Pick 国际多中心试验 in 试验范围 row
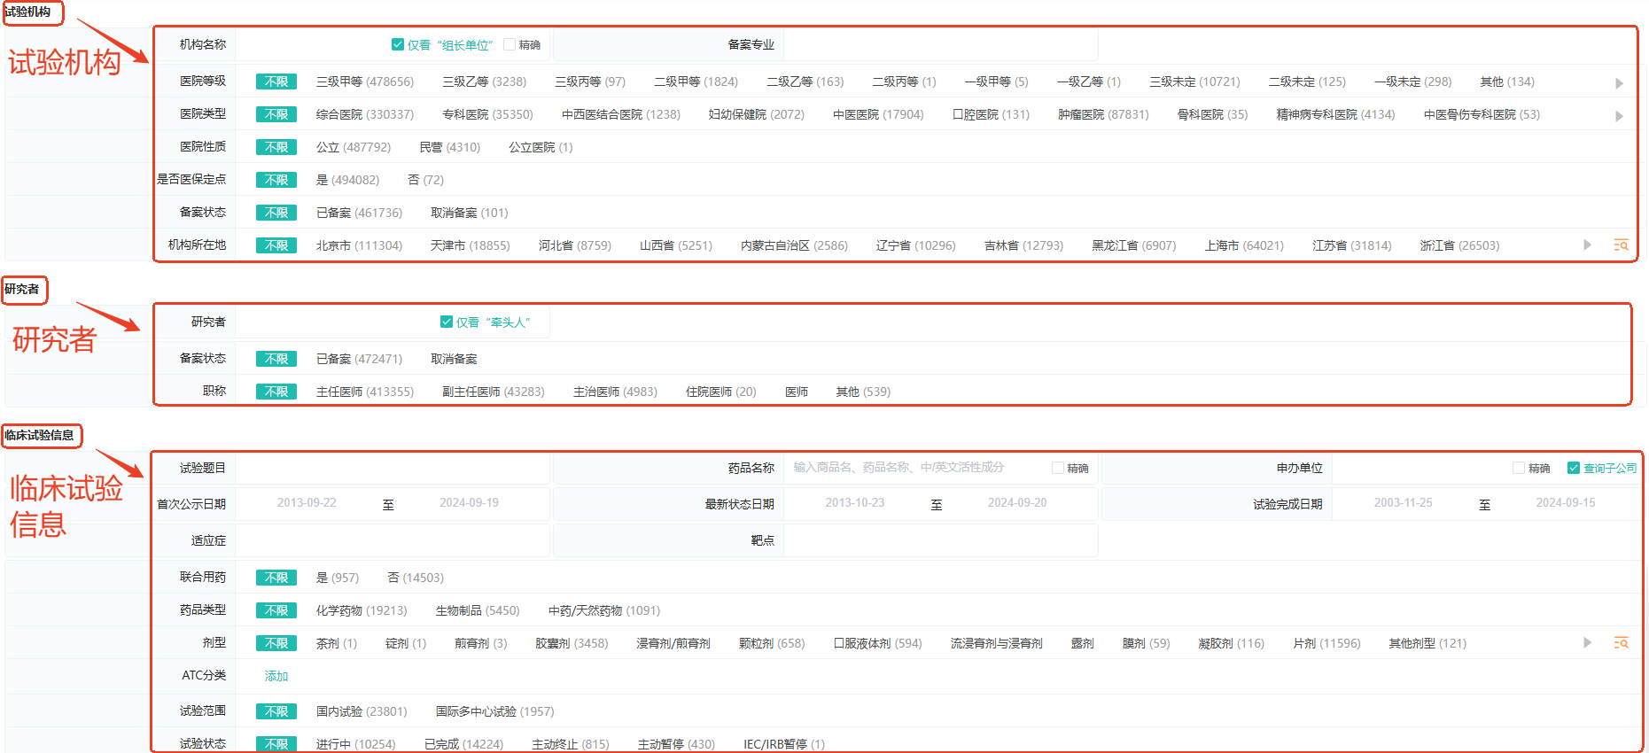 click(x=494, y=711)
